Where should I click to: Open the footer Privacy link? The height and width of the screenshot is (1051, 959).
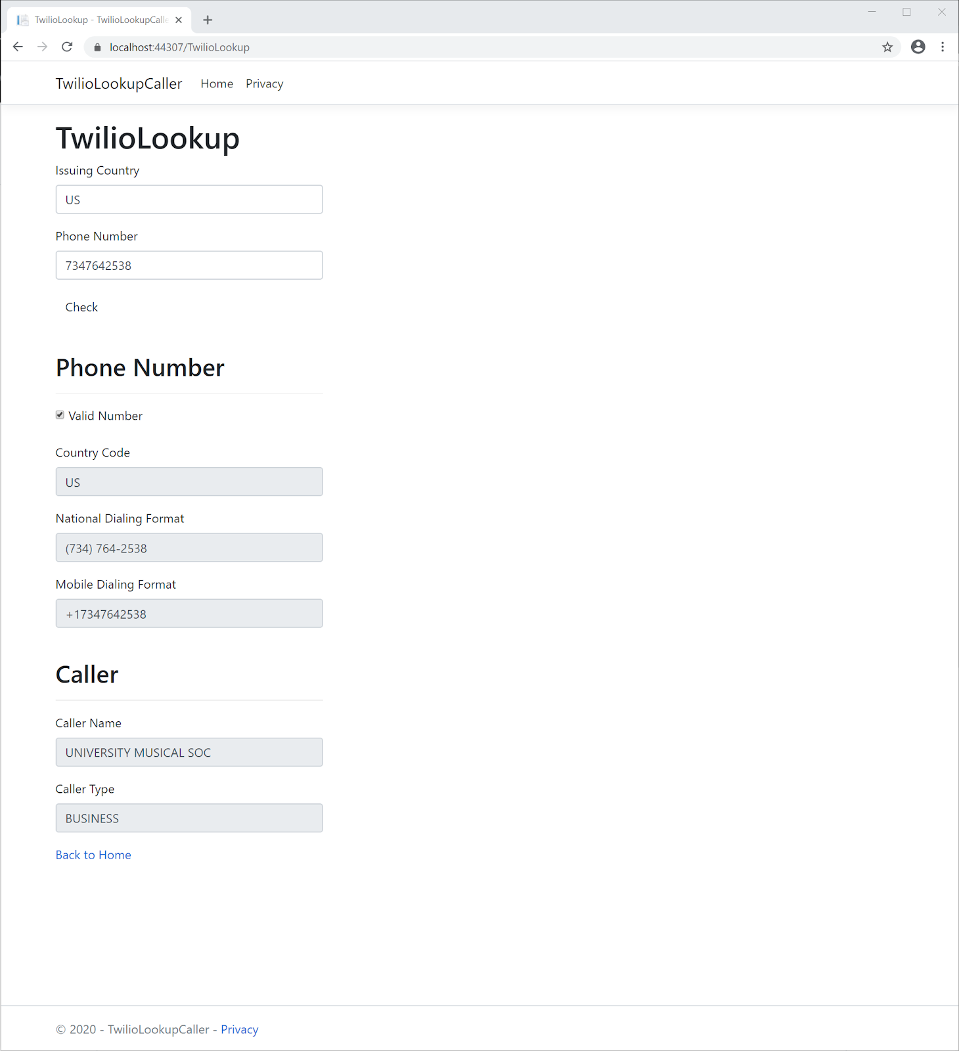[x=239, y=1029]
